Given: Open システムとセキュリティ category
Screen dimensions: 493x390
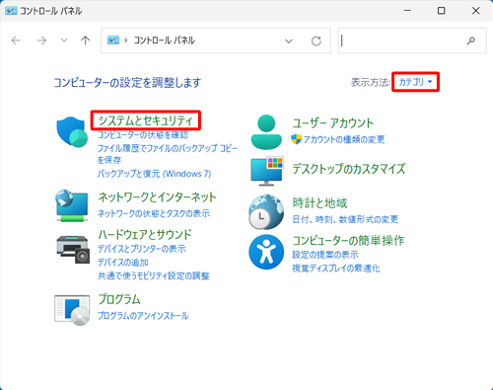Looking at the screenshot, I should [146, 120].
